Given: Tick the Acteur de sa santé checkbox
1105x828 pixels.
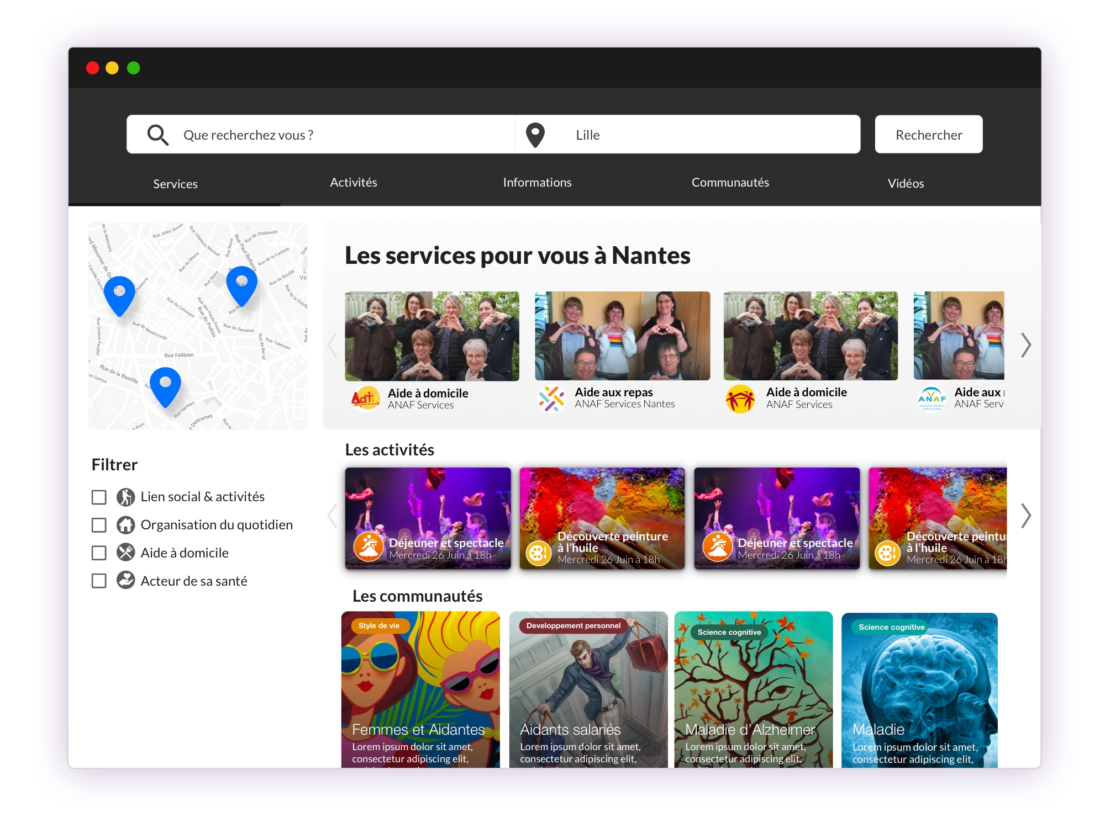Looking at the screenshot, I should click(x=99, y=581).
